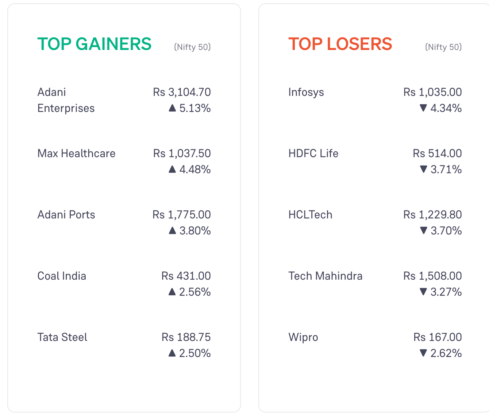The height and width of the screenshot is (415, 489).
Task: Open Coal India stock details
Action: pos(62,276)
